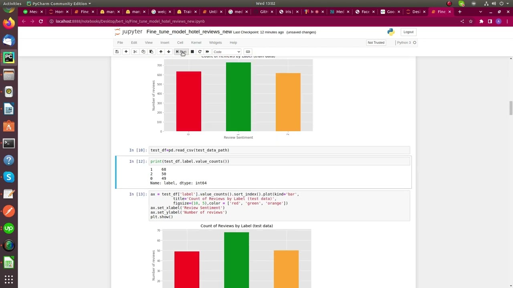513x288 pixels.
Task: Switch to the 'Iris' tab
Action: point(289,12)
